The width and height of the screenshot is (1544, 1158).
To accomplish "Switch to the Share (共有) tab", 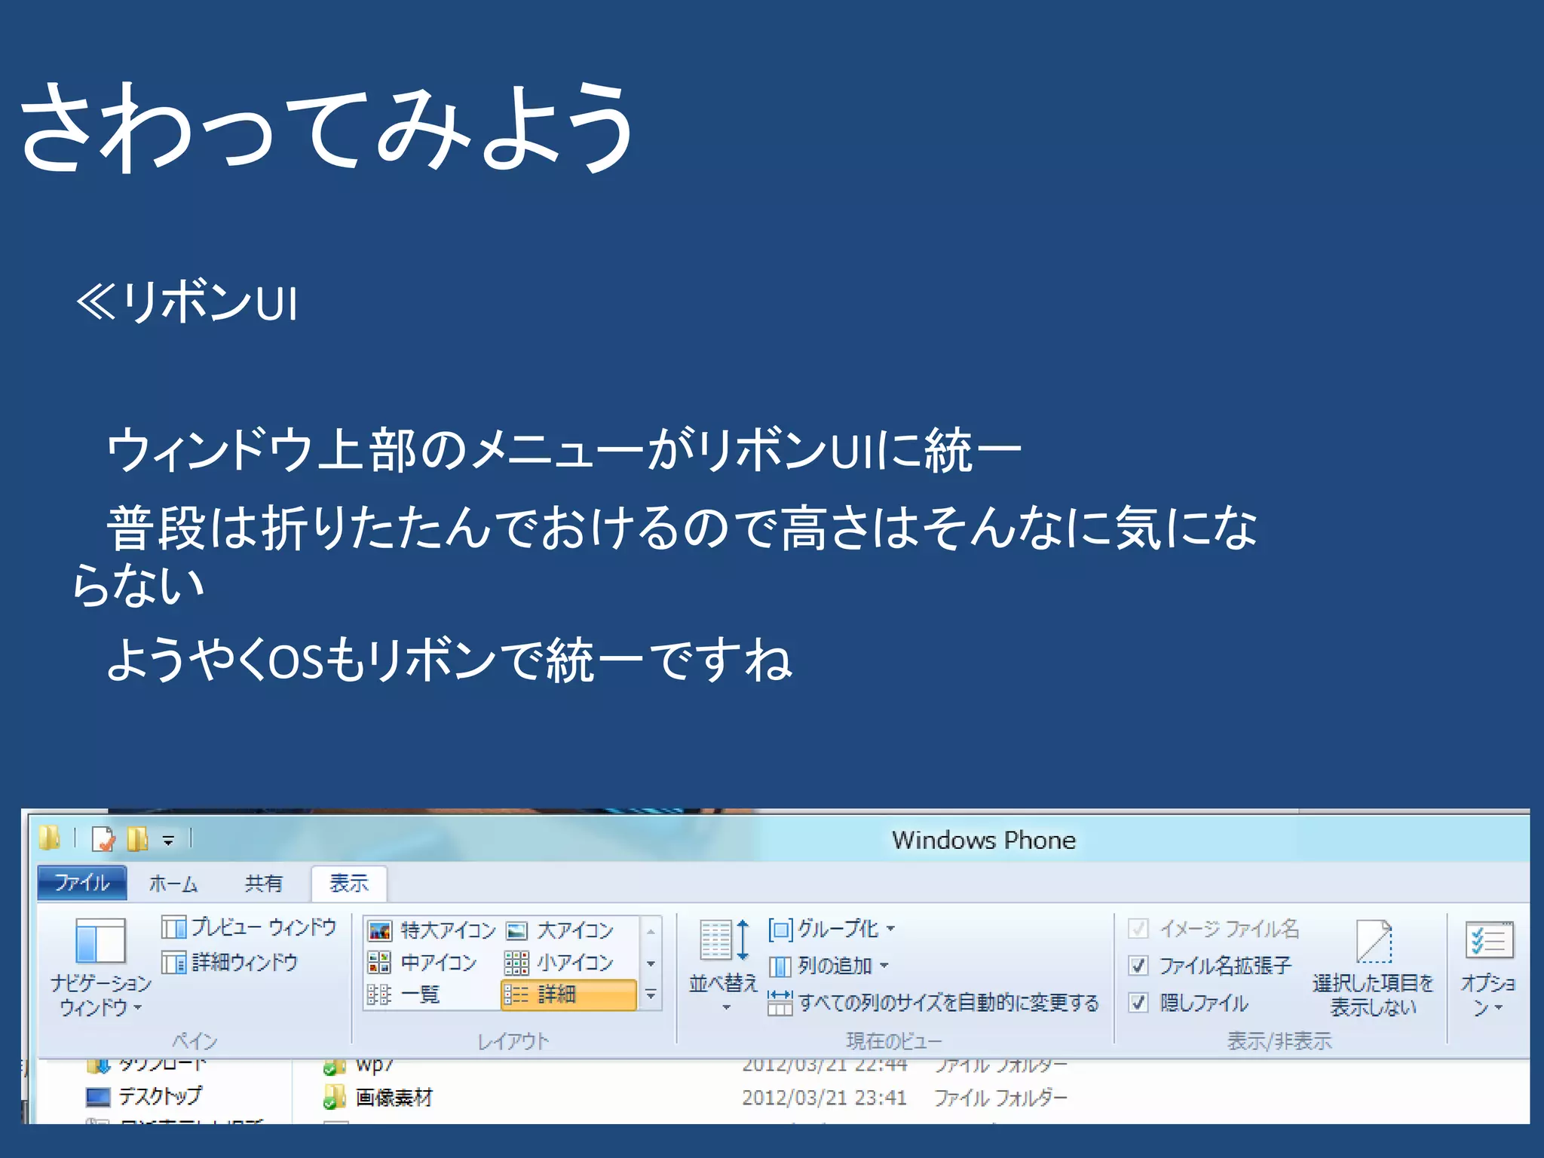I will (x=263, y=884).
